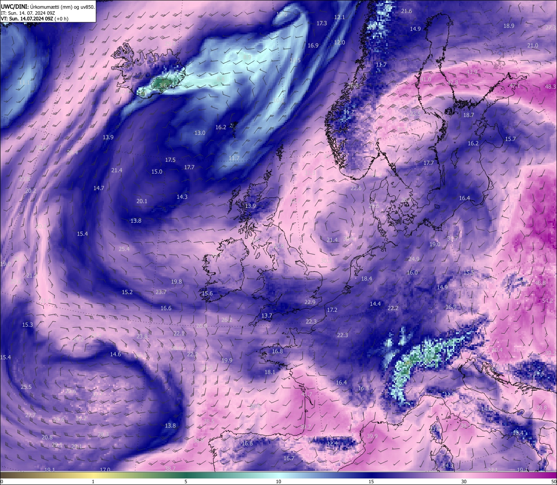
Task: Click the valid time line "VT: Sun. 14.07.2024 09Z (+0 h)"
Action: pos(35,19)
